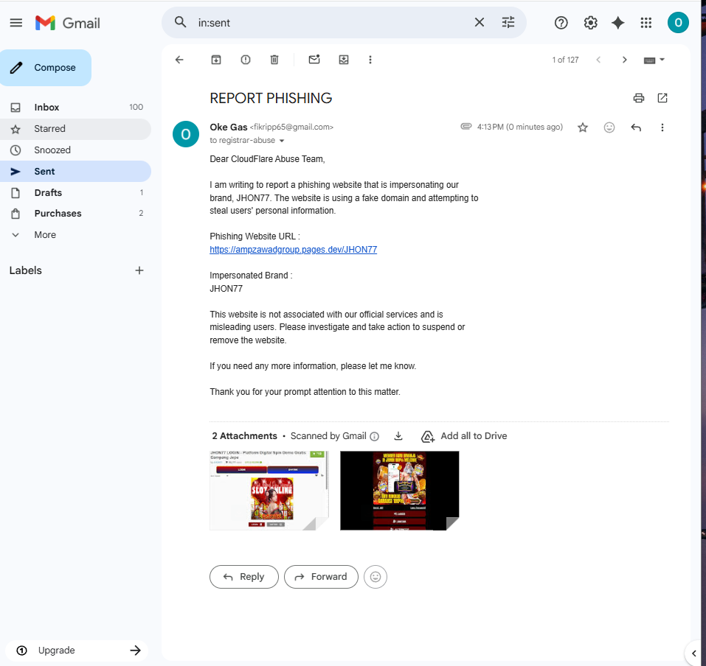The image size is (706, 666).
Task: Report this email as spam
Action: coord(246,60)
